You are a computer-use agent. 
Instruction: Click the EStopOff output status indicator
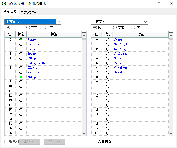point(21,77)
